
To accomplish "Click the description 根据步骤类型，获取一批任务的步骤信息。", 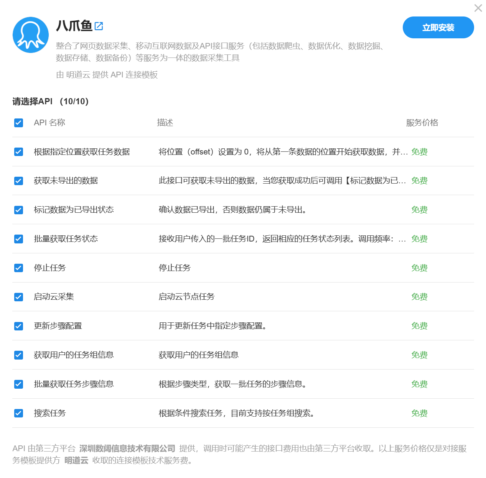I will [233, 384].
